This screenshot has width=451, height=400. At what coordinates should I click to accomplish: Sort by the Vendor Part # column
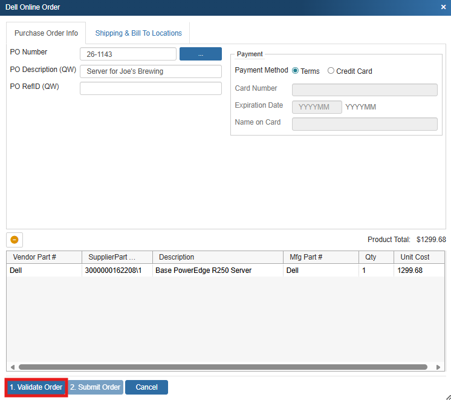(x=44, y=257)
